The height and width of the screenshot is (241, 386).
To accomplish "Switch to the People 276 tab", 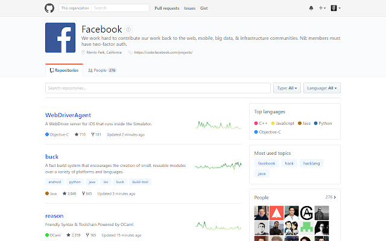I will (102, 70).
